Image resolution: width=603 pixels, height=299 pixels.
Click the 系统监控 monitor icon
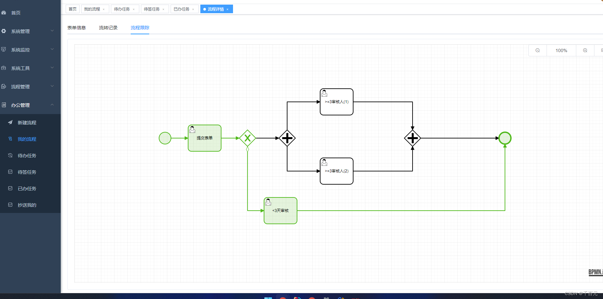pyautogui.click(x=4, y=49)
